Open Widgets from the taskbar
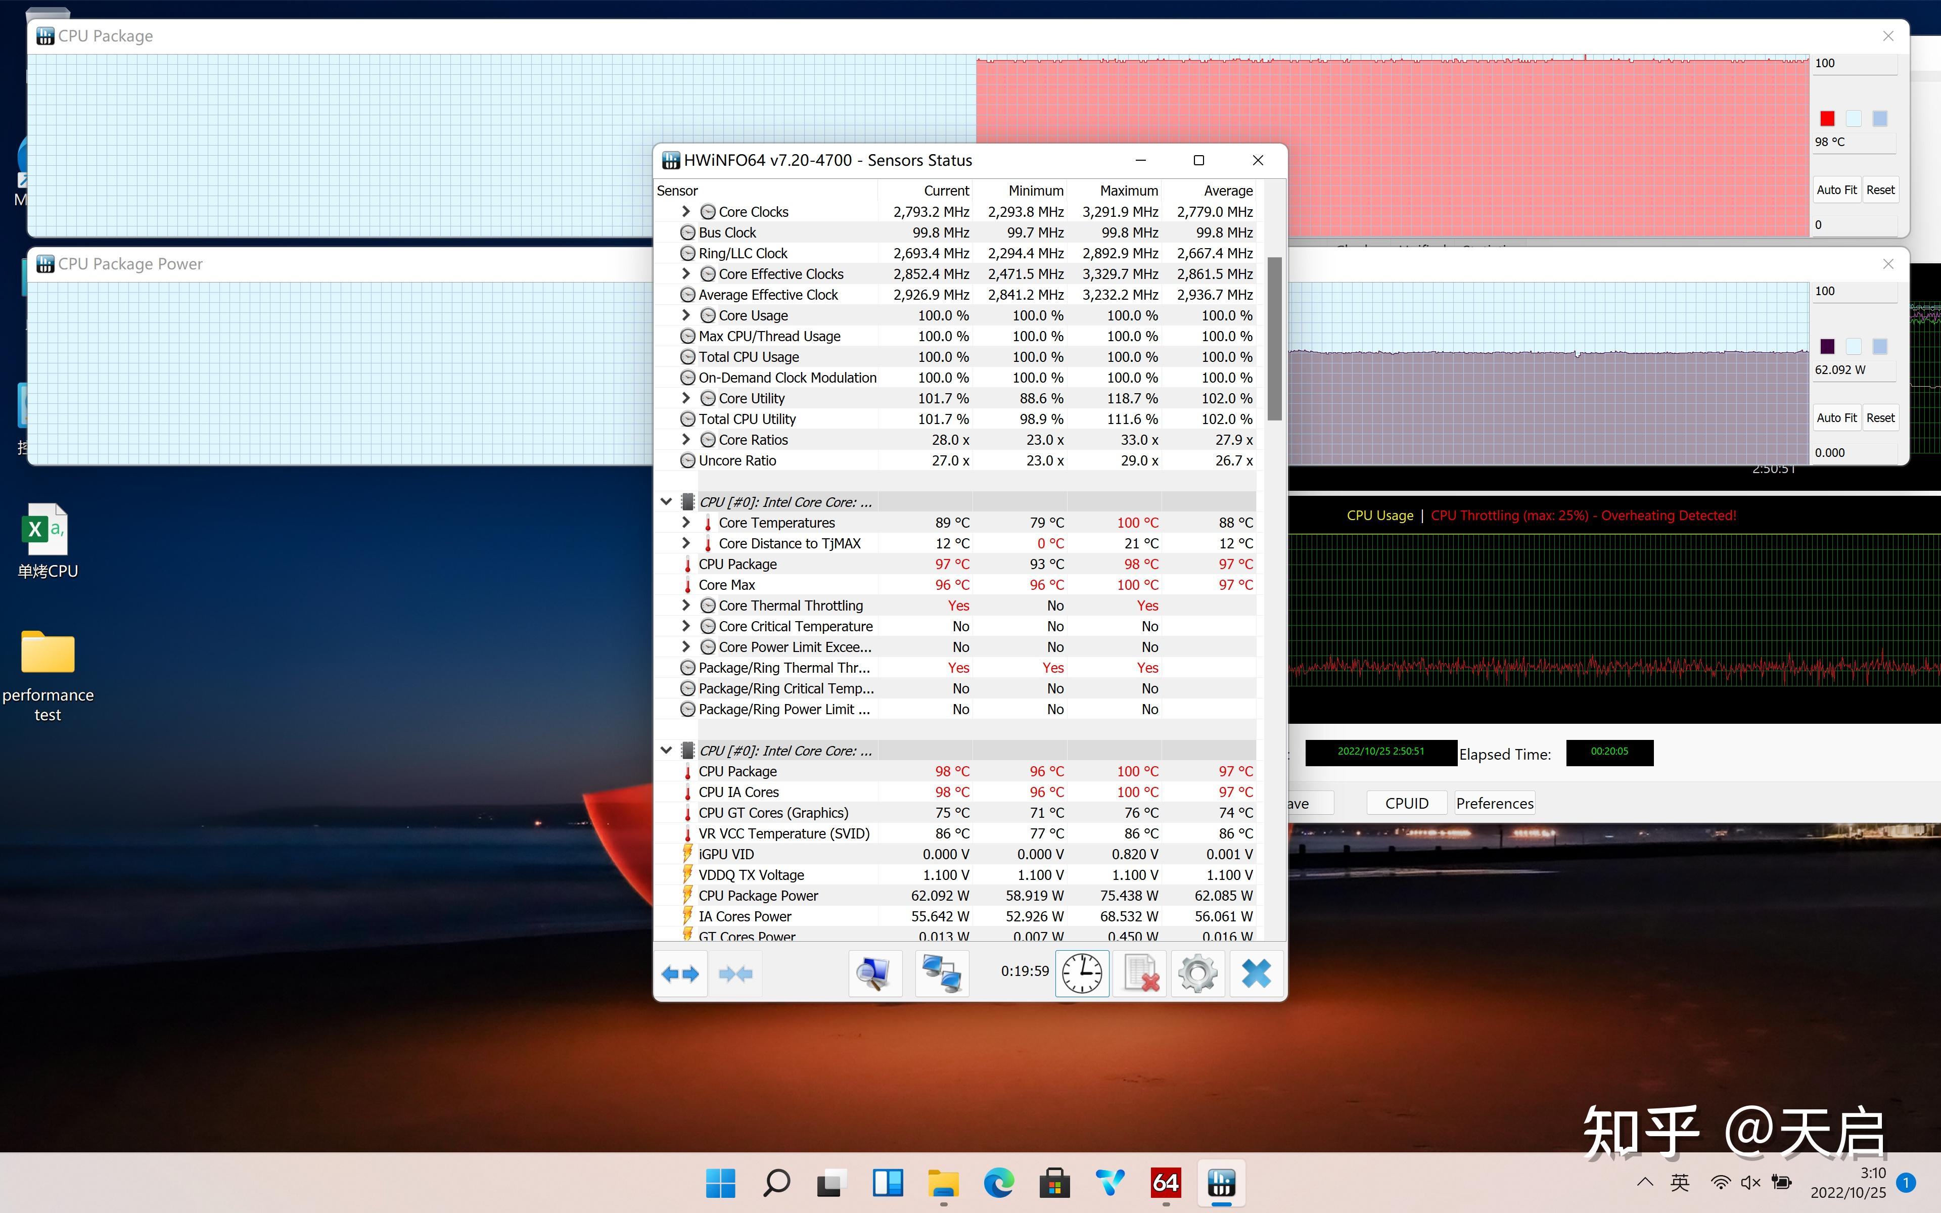Viewport: 1941px width, 1213px height. pos(887,1183)
